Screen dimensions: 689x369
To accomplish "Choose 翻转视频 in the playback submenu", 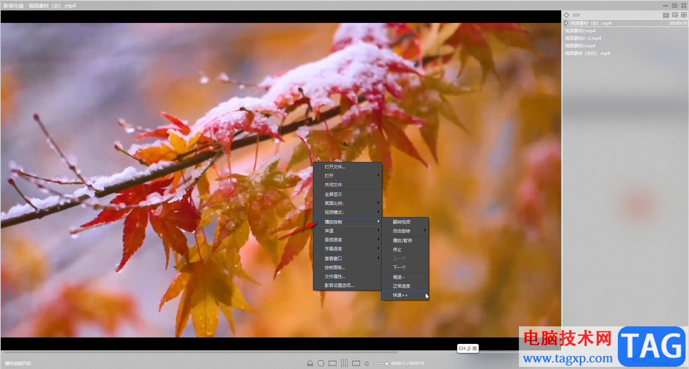I will (x=405, y=222).
